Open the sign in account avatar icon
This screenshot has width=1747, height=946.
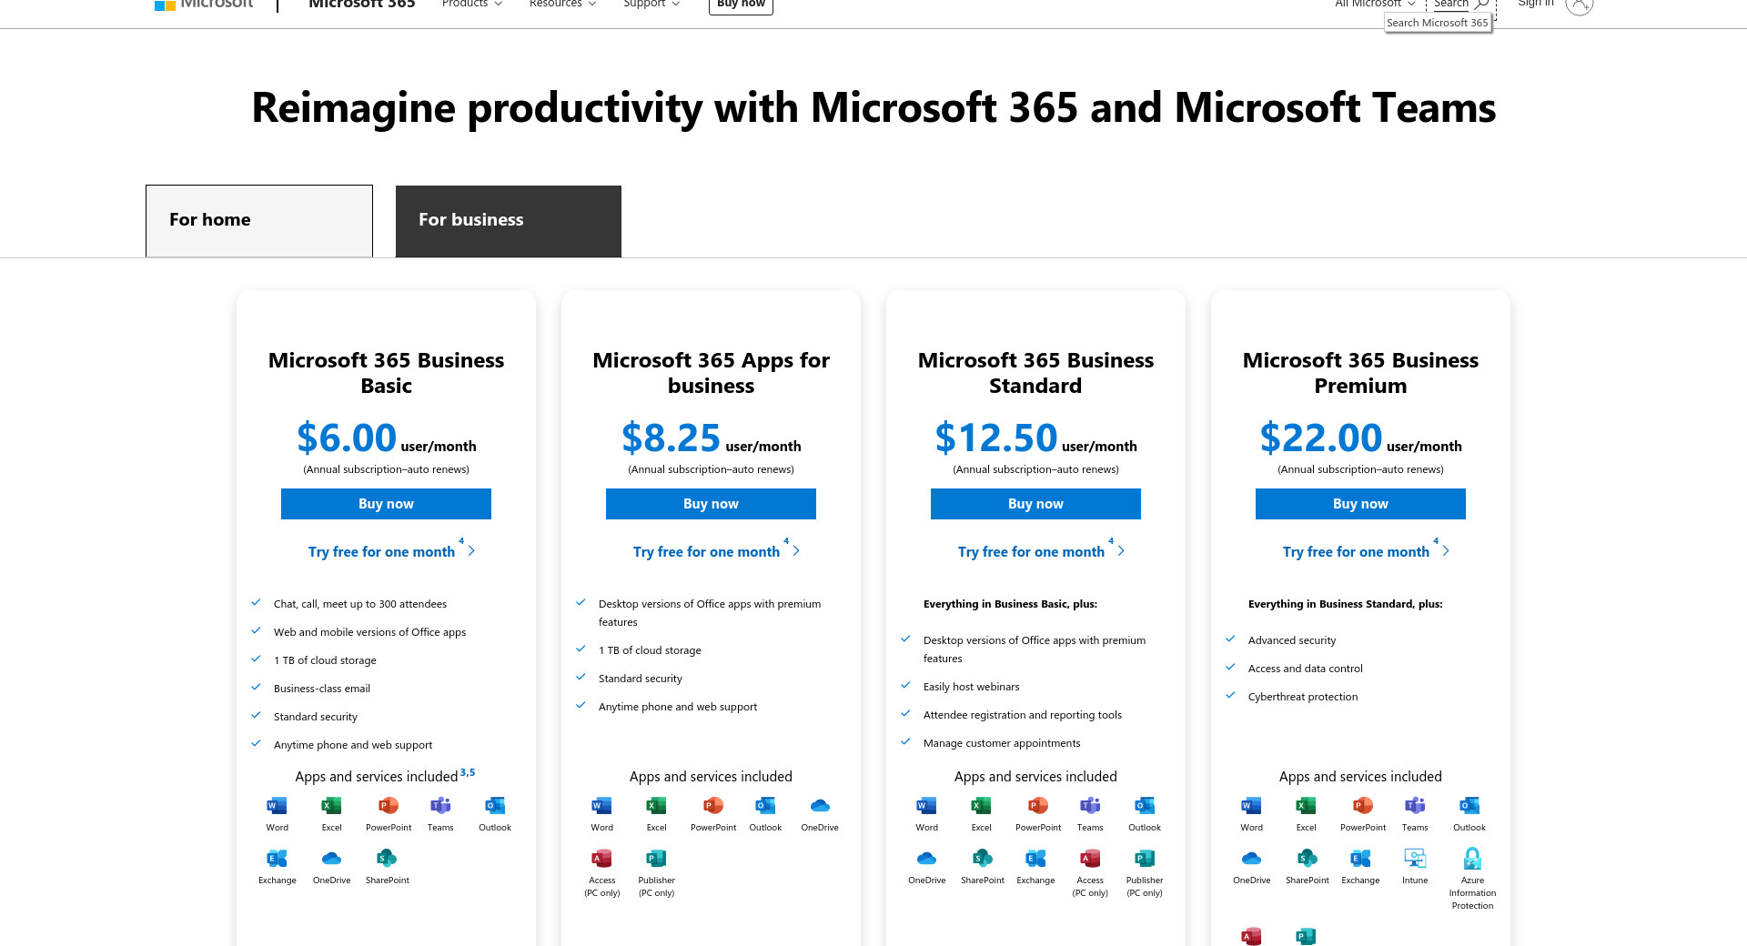click(1579, 5)
